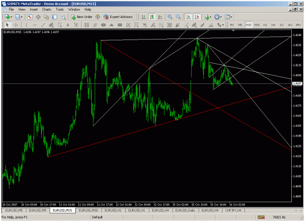Select the trend-by-angle tool
The image size is (305, 221).
[211, 25]
